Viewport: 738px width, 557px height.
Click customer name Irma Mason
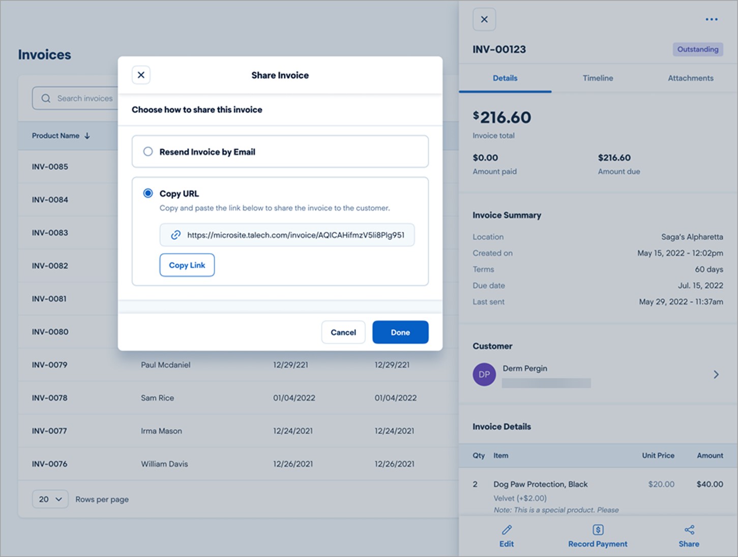pyautogui.click(x=161, y=431)
